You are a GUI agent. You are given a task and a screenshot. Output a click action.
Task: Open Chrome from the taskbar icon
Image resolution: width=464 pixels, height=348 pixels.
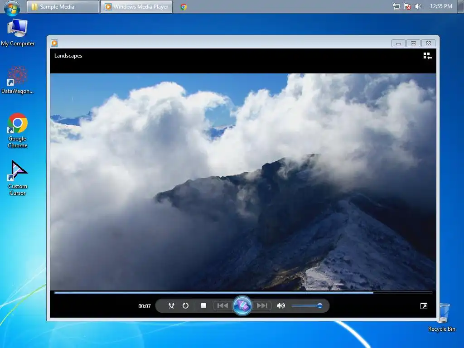click(x=184, y=7)
